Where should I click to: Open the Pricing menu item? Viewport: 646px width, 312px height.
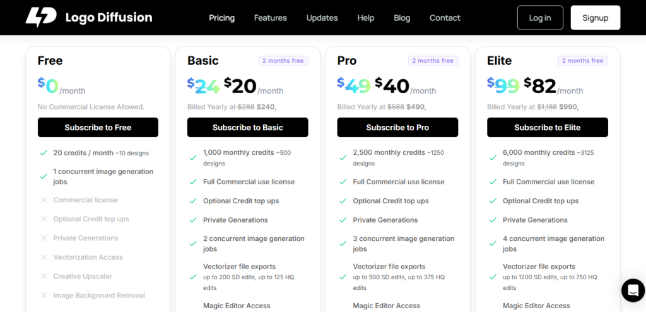point(222,18)
